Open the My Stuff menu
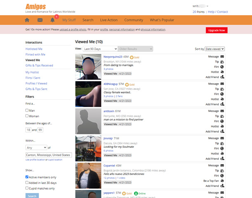Viewport: 252px width, 198px height. tap(69, 20)
